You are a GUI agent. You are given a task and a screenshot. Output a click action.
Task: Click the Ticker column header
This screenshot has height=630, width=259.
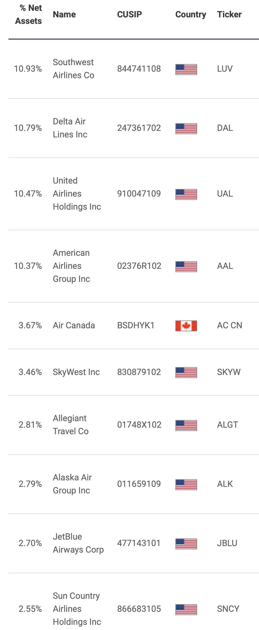229,14
